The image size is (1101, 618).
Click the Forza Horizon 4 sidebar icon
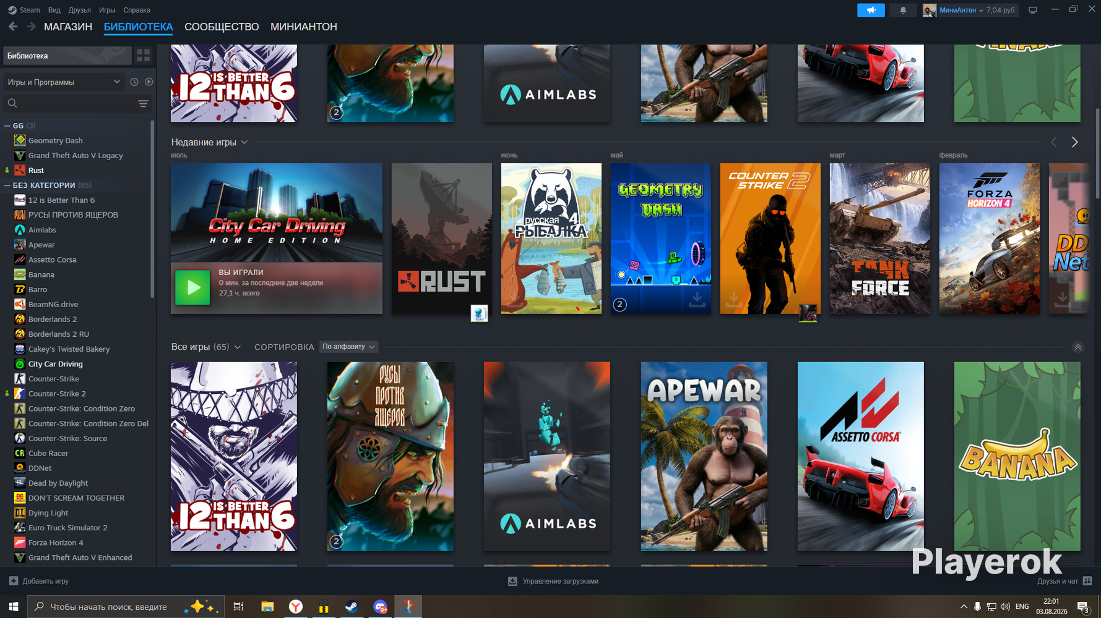(x=20, y=543)
